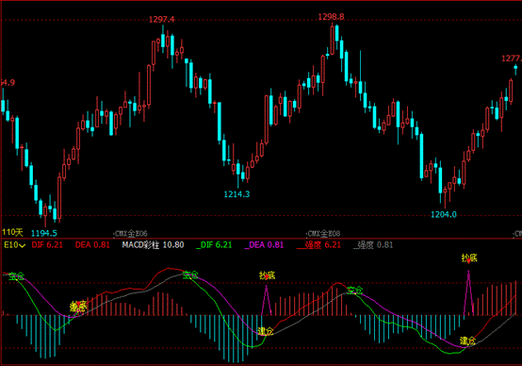Click the leftmost 空仓 signal marker
The height and width of the screenshot is (366, 522).
point(16,276)
